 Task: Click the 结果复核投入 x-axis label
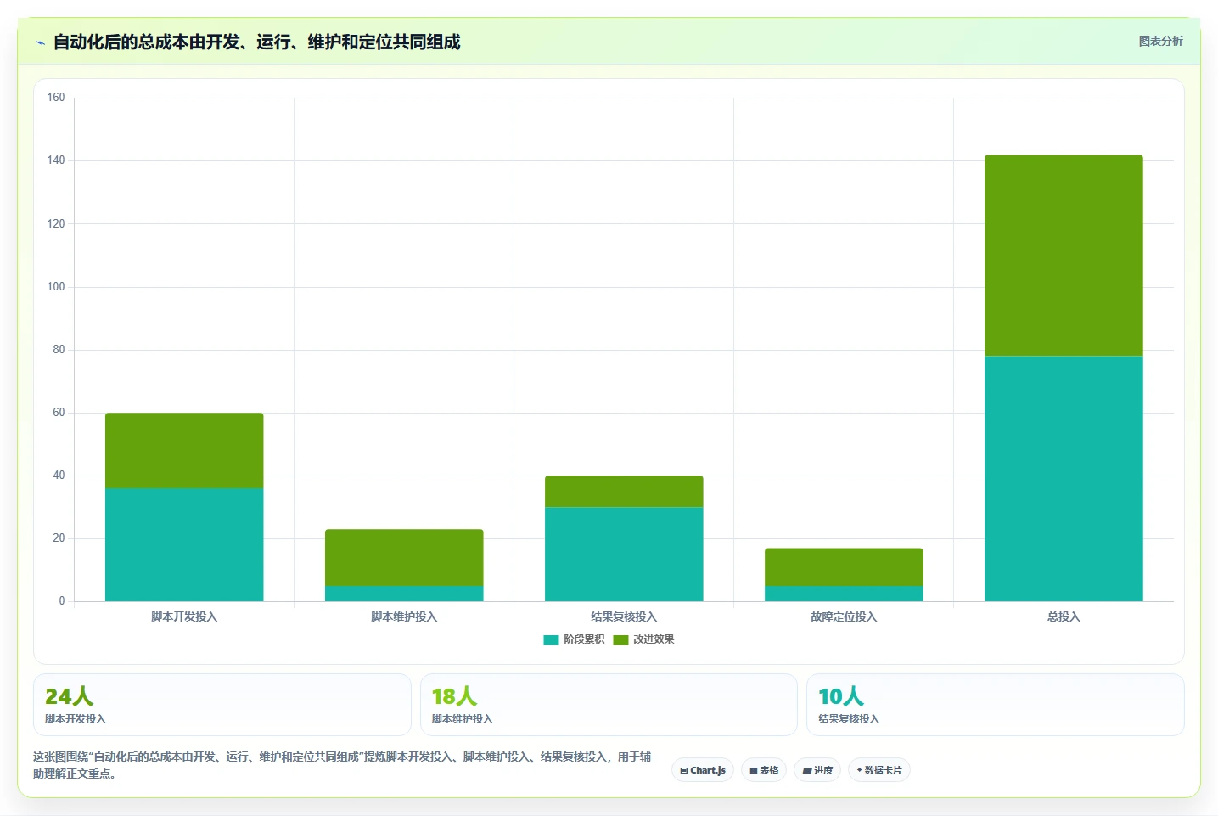click(624, 616)
